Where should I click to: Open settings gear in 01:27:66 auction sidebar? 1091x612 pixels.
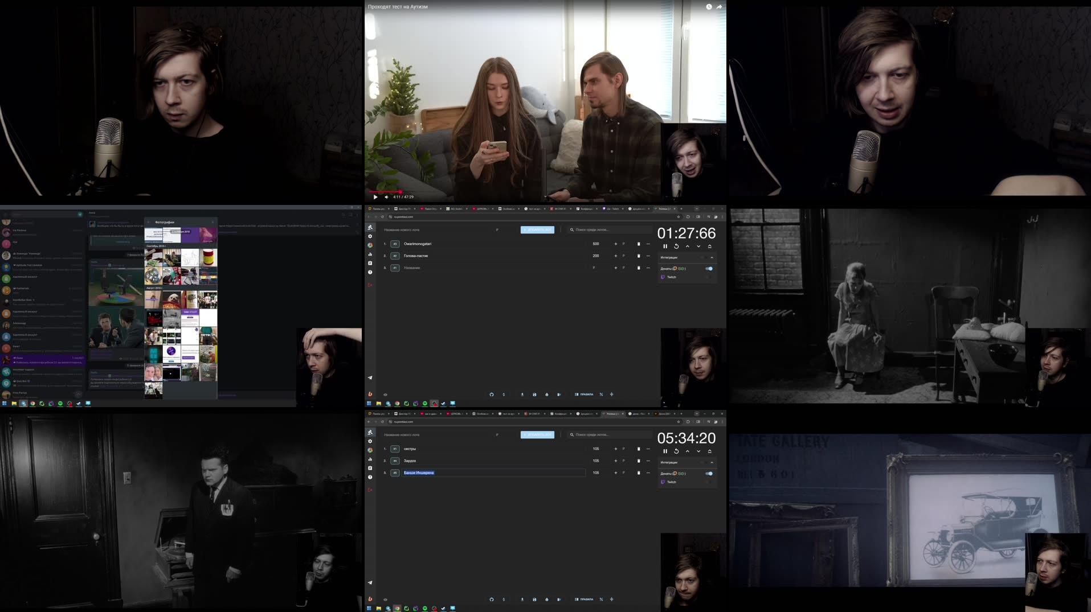click(370, 236)
